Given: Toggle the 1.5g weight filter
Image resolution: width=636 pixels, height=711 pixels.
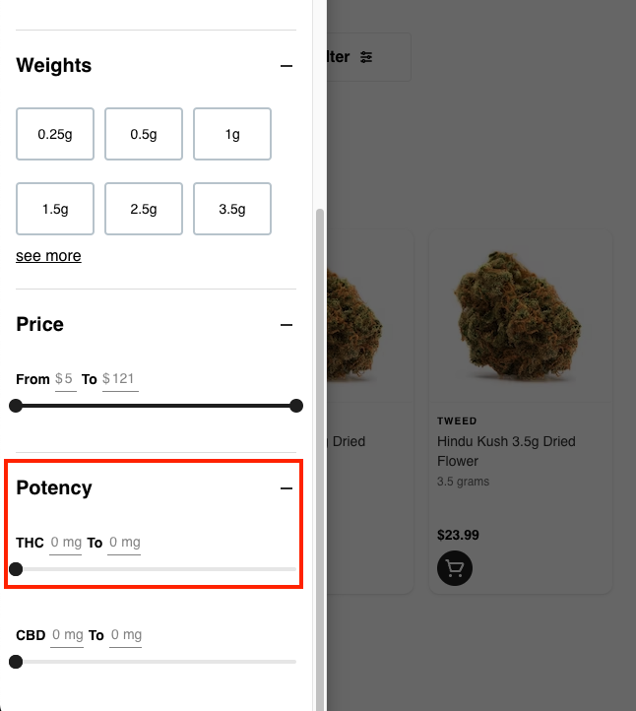Looking at the screenshot, I should 55,209.
